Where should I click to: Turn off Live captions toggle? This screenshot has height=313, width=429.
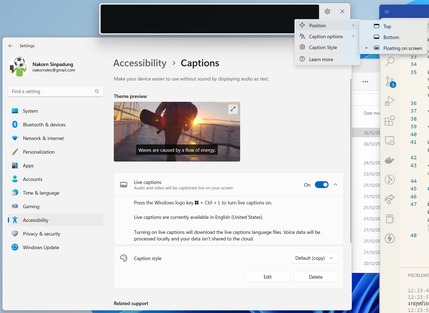tap(322, 185)
